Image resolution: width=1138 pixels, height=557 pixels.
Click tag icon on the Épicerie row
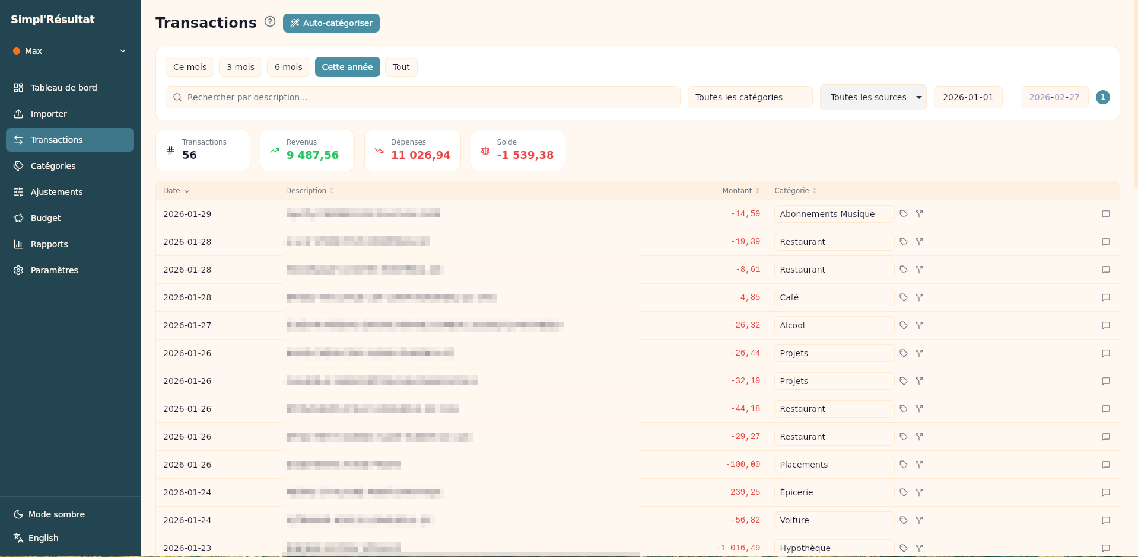point(903,492)
